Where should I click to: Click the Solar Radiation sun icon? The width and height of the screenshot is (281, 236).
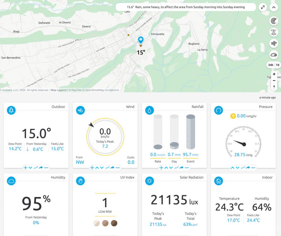[150, 181]
